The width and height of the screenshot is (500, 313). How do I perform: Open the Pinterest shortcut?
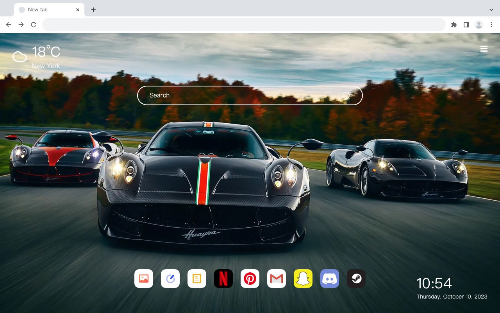point(250,279)
